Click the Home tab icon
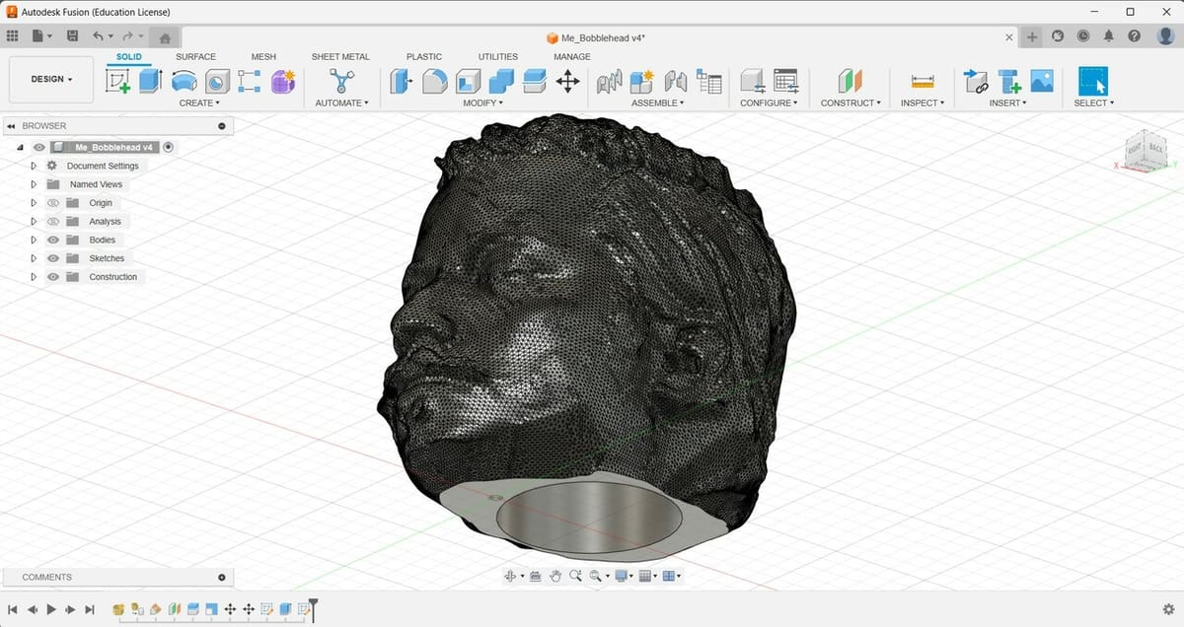 [x=165, y=37]
